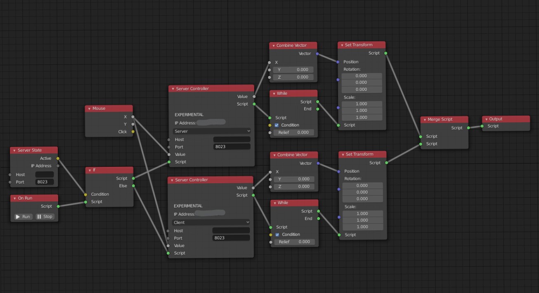539x293 pixels.
Task: Collapse the If node
Action: 89,170
